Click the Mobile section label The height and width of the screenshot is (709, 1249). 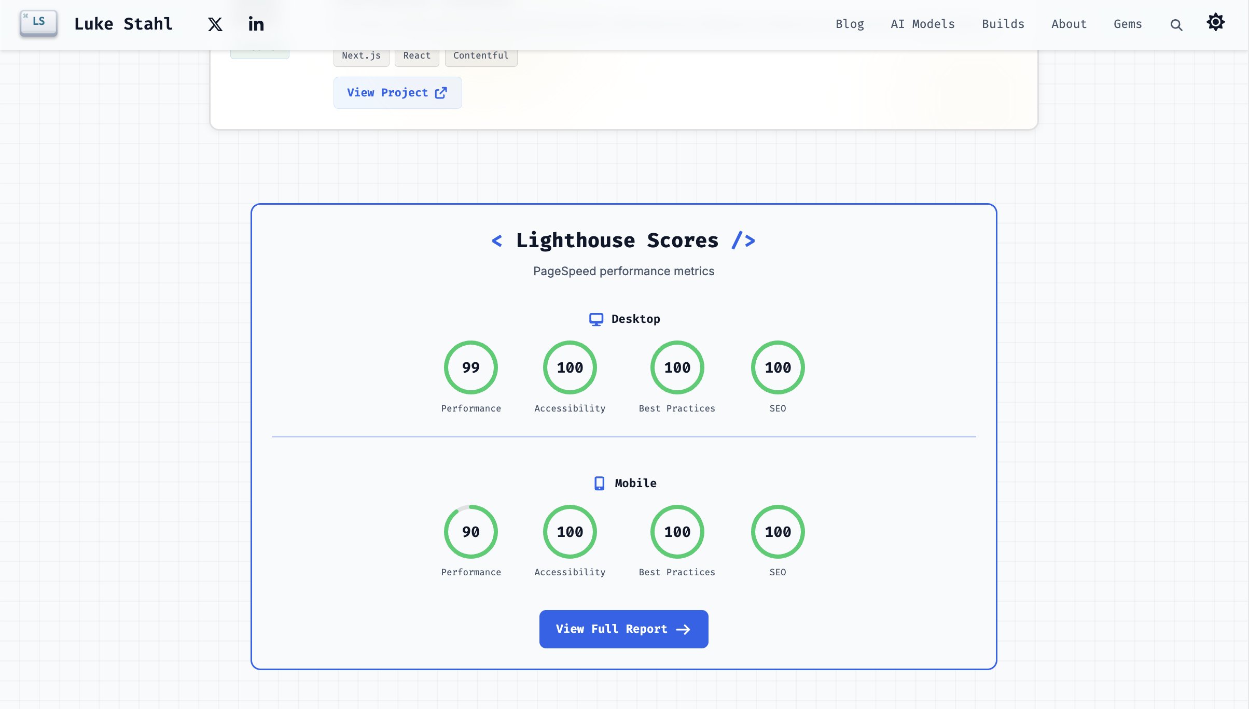(x=635, y=483)
